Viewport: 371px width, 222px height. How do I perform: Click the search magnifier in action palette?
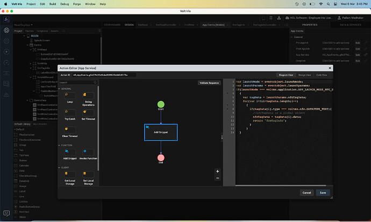(95, 83)
